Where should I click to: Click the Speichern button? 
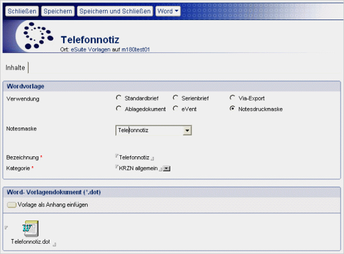click(58, 11)
